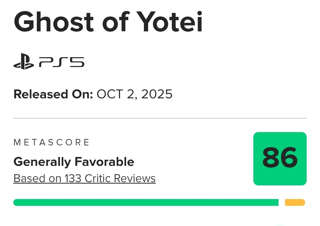Click the METASCORE section label

click(x=52, y=142)
